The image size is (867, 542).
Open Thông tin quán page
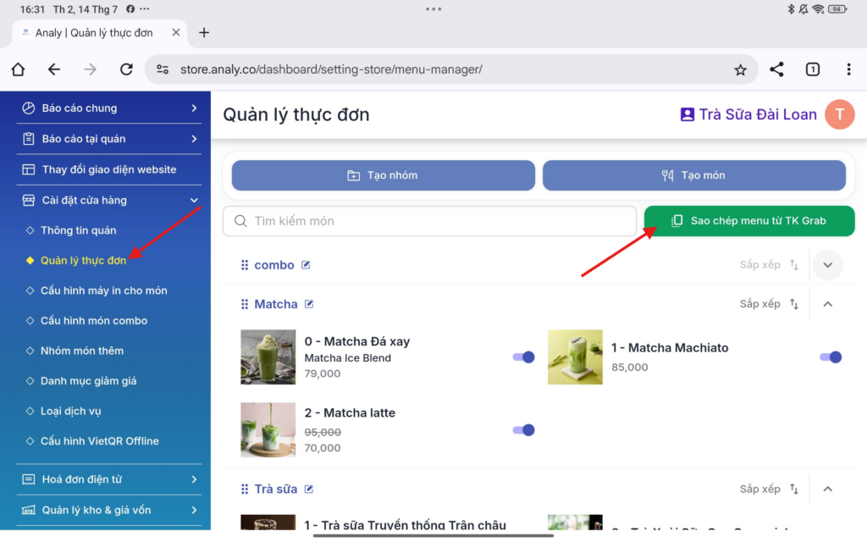click(x=78, y=230)
